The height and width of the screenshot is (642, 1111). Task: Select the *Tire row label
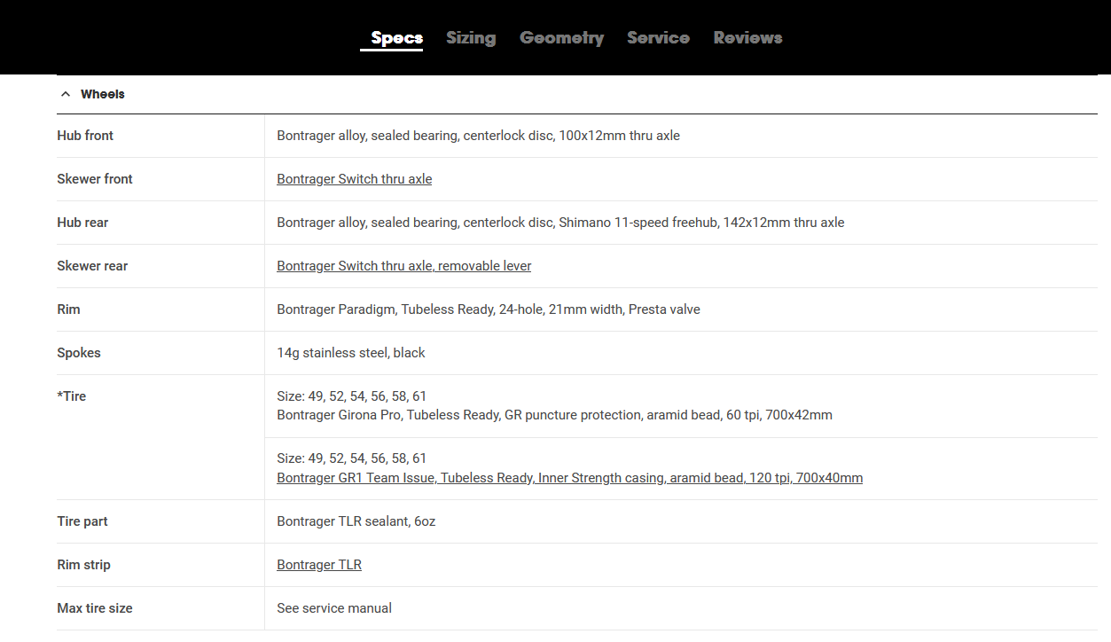[x=72, y=396]
